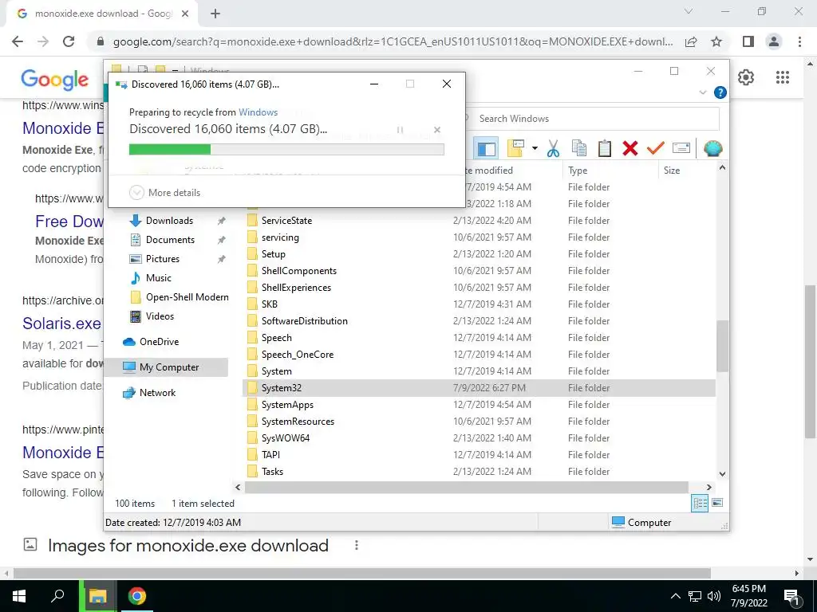The image size is (817, 612).
Task: Open new Chrome tab with plus
Action: pos(215,14)
